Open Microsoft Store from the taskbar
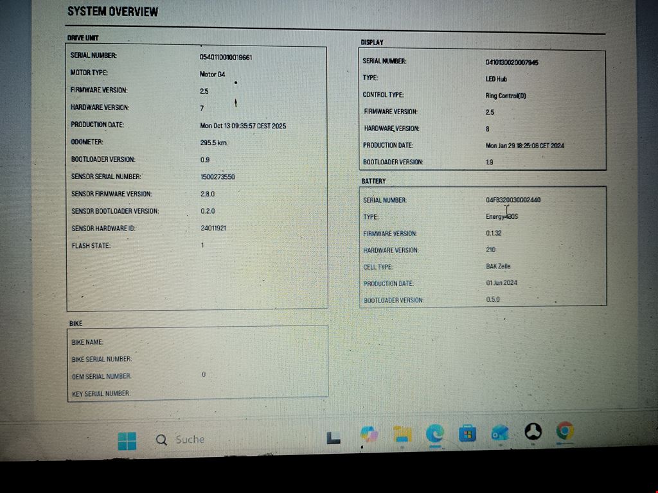 [467, 434]
